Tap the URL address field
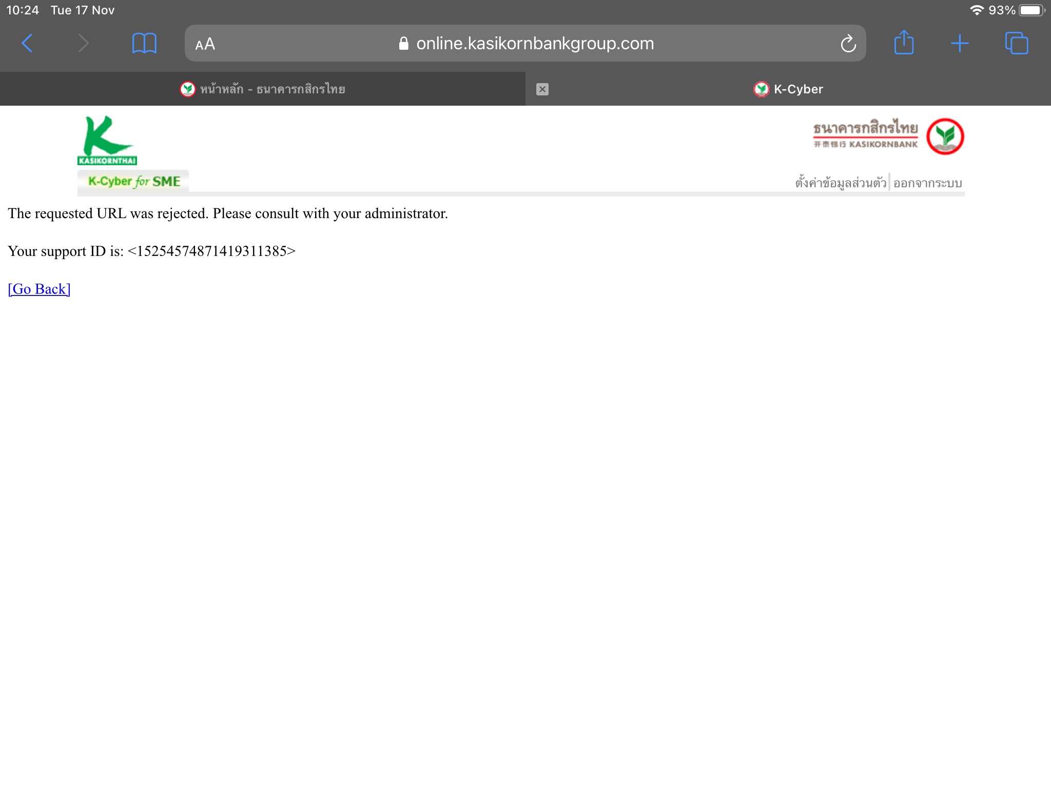Image resolution: width=1051 pixels, height=788 pixels. point(534,44)
